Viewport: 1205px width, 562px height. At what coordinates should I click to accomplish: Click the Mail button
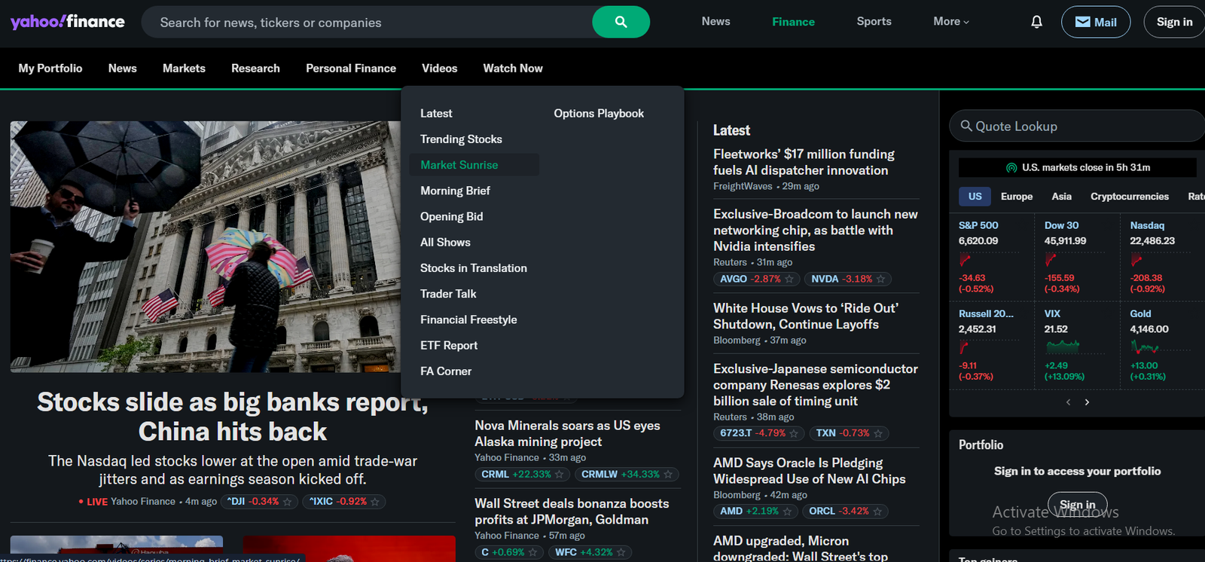(1096, 22)
